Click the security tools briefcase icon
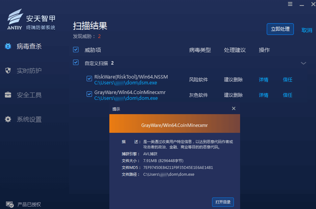 [x=8, y=95]
